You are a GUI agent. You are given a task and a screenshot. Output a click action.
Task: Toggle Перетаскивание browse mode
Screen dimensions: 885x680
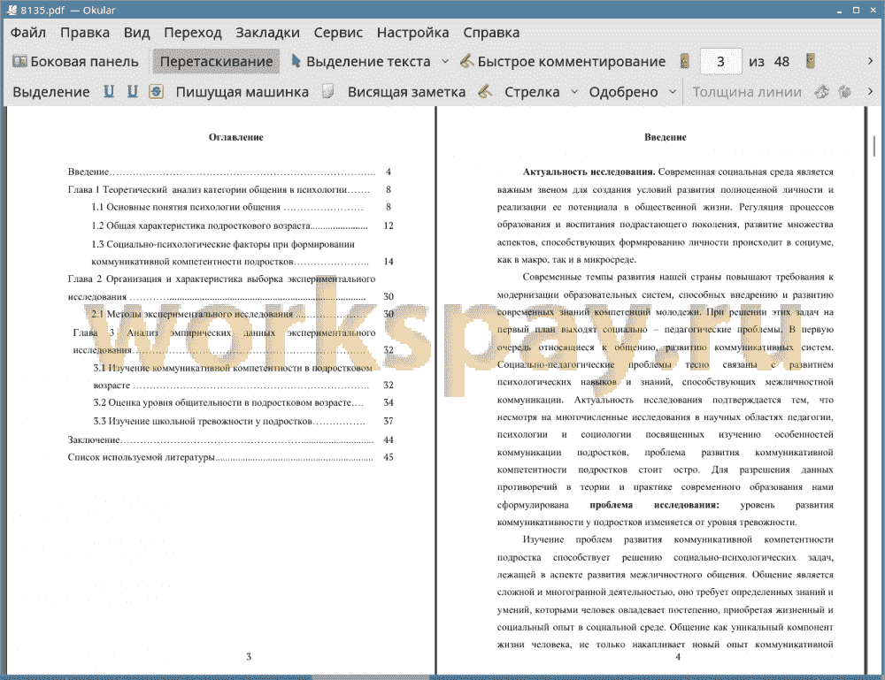pos(216,62)
